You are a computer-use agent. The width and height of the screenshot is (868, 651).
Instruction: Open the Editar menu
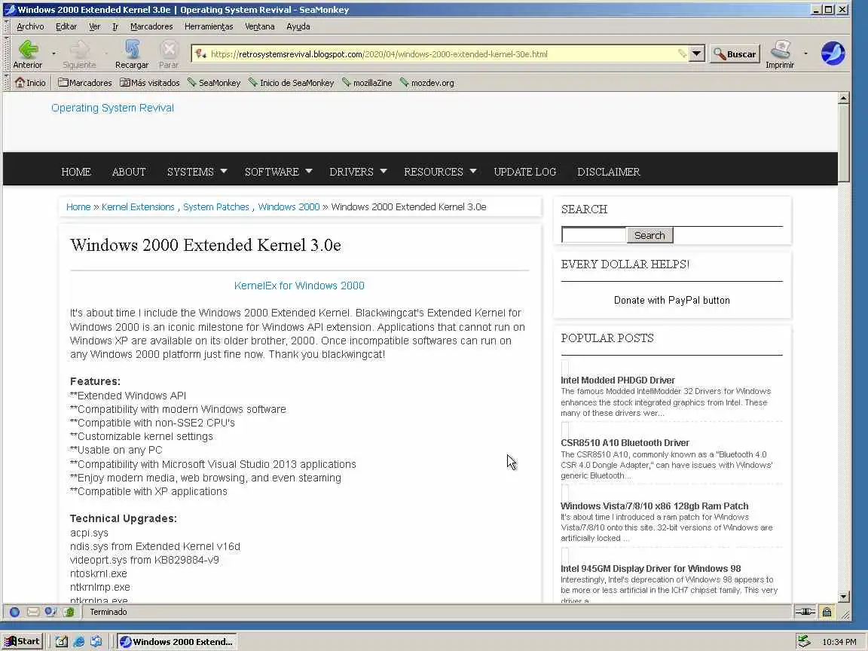(x=66, y=26)
